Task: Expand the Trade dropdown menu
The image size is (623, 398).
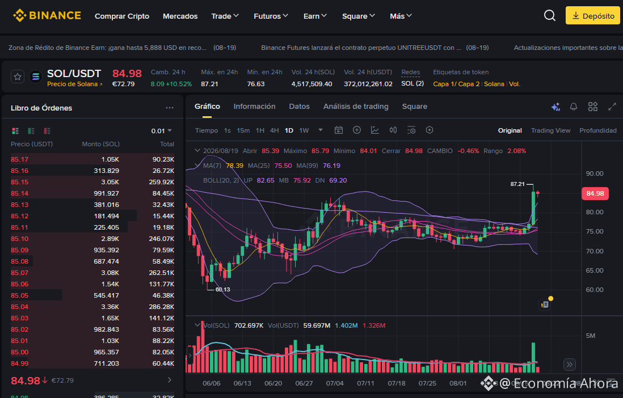Action: pos(225,16)
